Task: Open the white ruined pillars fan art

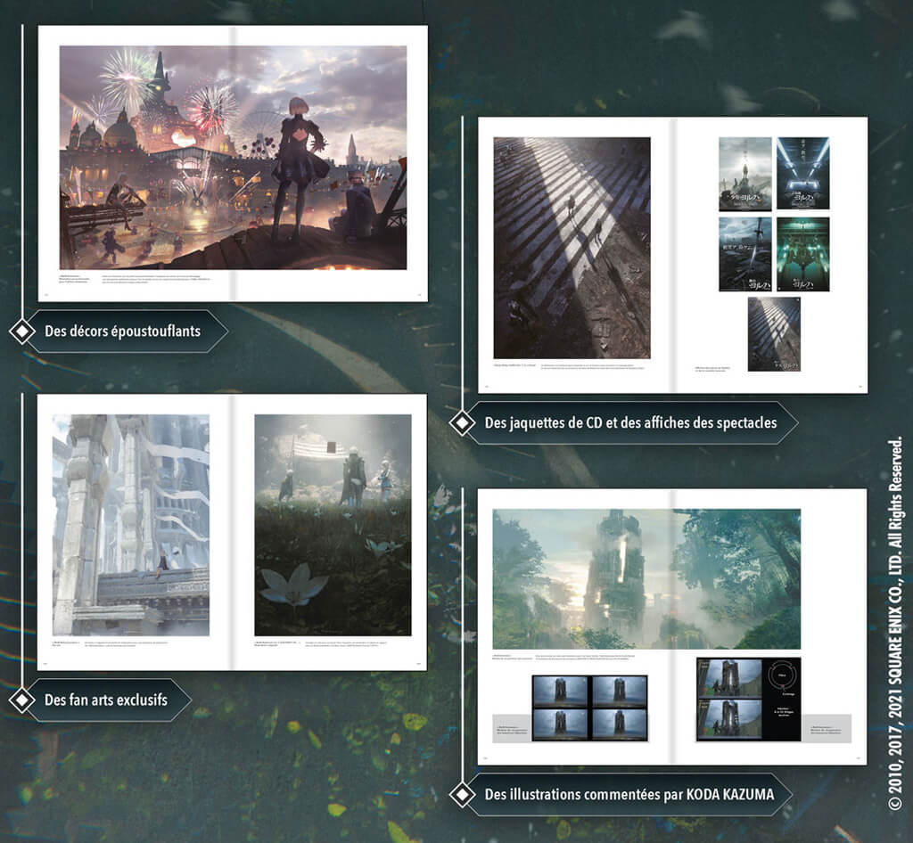Action: 131,525
